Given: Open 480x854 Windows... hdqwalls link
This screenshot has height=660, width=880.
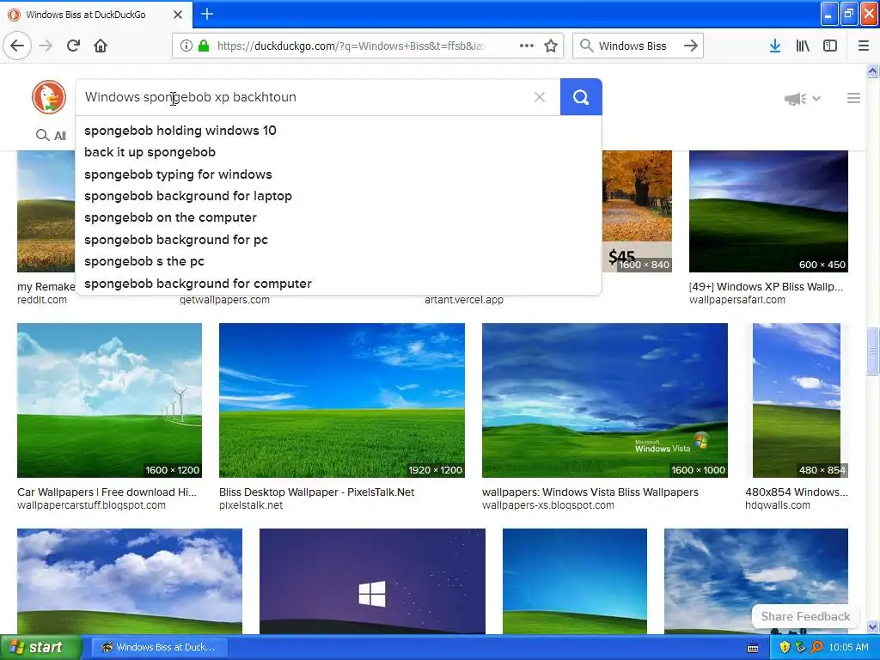Looking at the screenshot, I should click(x=797, y=492).
